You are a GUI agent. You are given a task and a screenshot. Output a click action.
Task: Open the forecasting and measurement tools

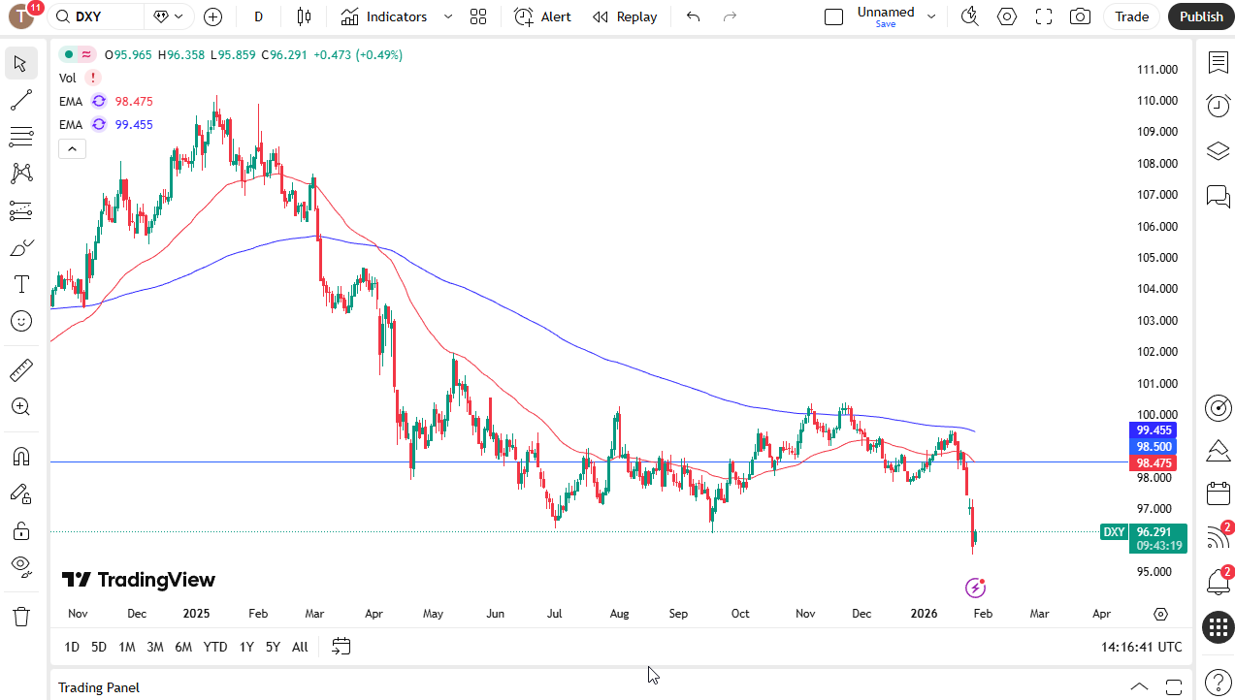[x=20, y=210]
